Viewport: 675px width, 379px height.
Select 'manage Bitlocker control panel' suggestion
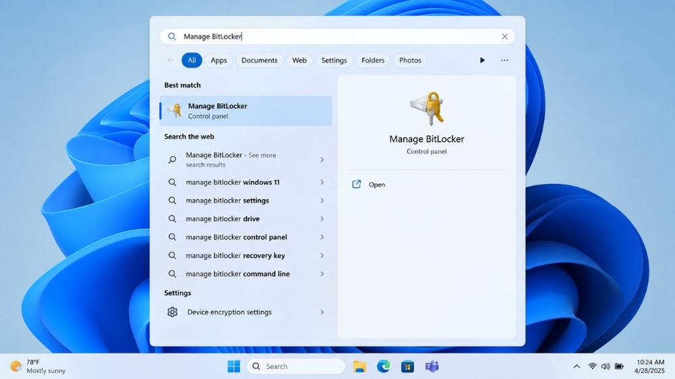(246, 237)
